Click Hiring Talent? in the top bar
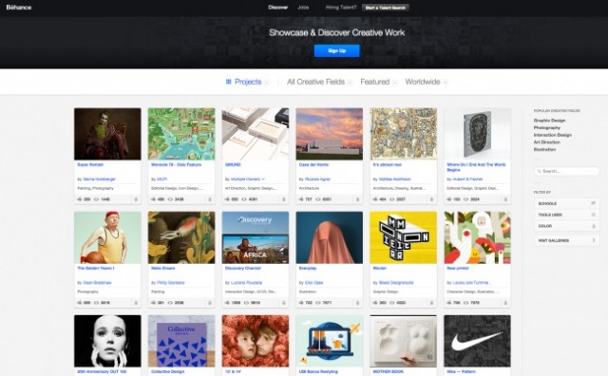This screenshot has width=608, height=376. point(341,8)
